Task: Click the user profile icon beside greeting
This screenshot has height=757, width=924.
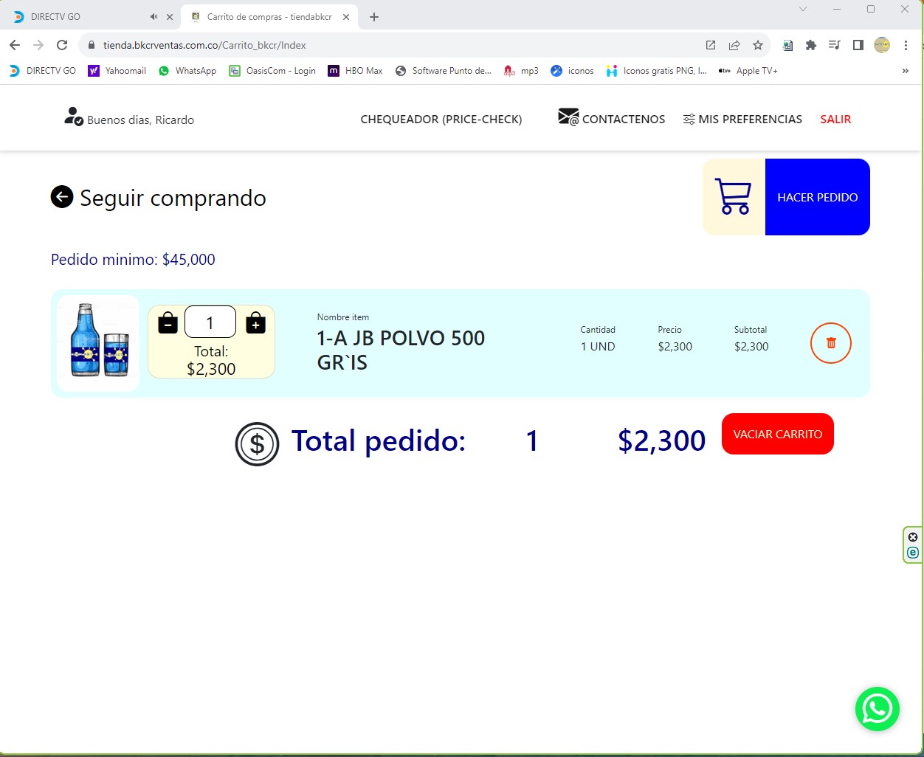Action: tap(73, 117)
